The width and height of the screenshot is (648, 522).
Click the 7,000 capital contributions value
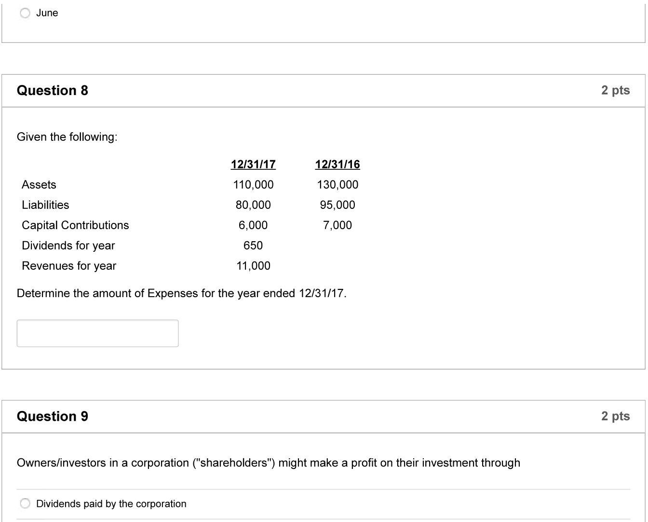click(337, 225)
